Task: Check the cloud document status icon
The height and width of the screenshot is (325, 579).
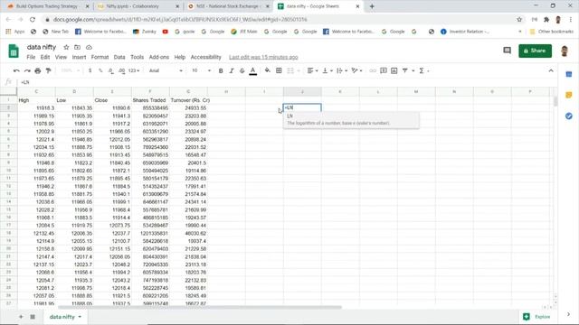Action: point(89,47)
